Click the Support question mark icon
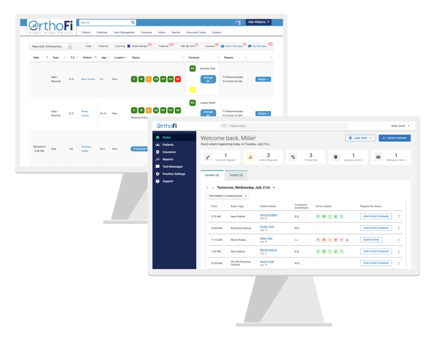 pyautogui.click(x=158, y=181)
